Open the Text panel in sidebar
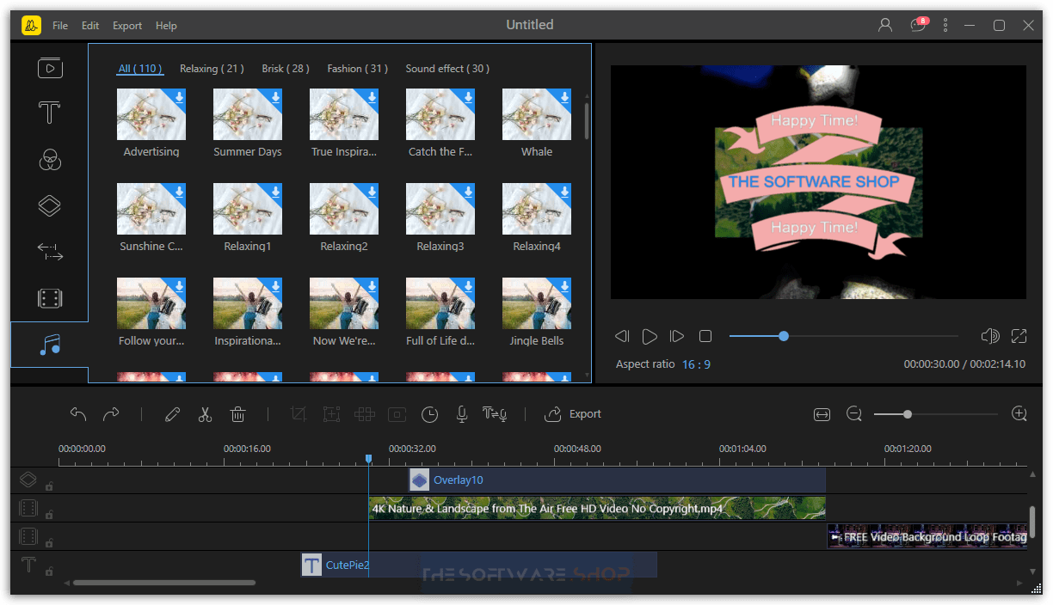This screenshot has height=605, width=1053. pos(50,113)
